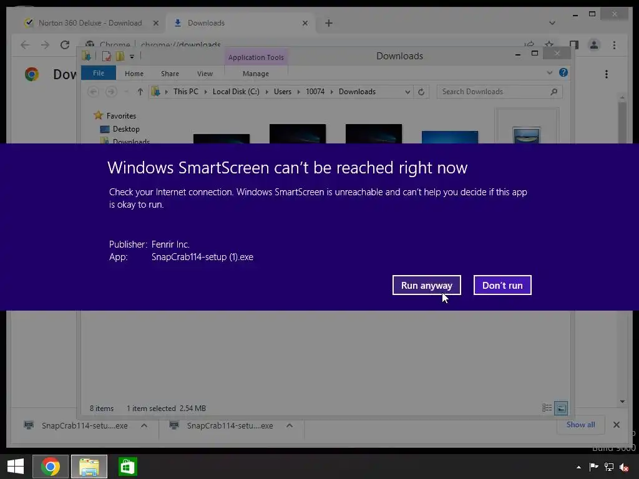Screen dimensions: 639x479
Task: Close the Chrome Downloads tab
Action: tap(305, 23)
